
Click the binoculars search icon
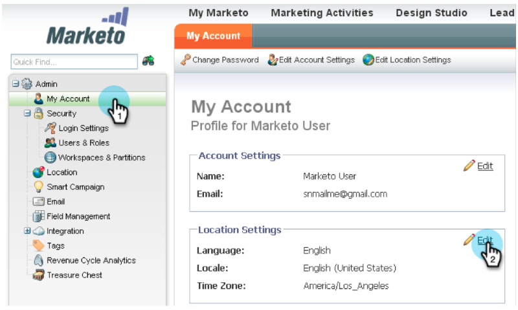[x=148, y=61]
